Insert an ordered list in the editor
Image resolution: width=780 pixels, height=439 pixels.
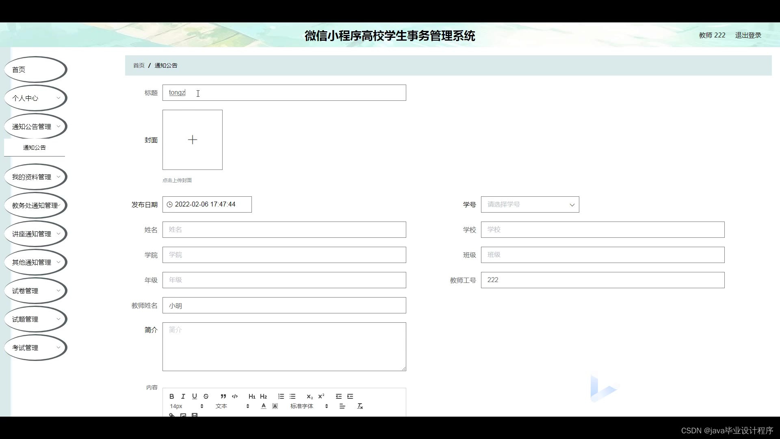click(x=281, y=396)
